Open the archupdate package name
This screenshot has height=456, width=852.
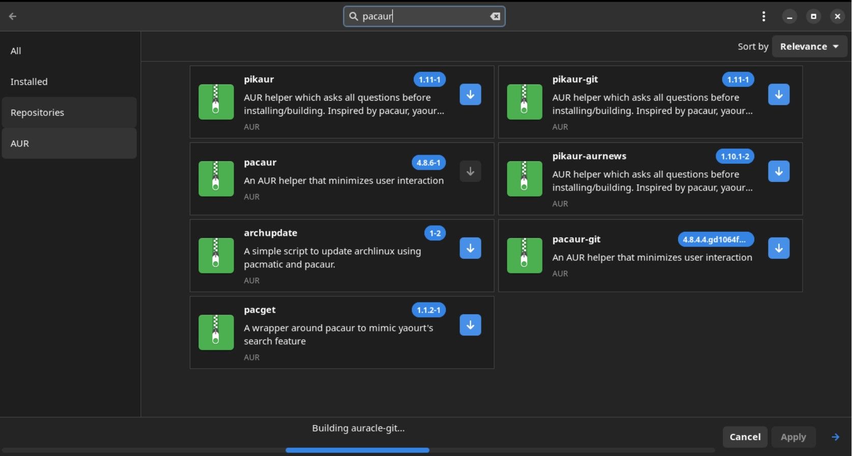tap(270, 233)
